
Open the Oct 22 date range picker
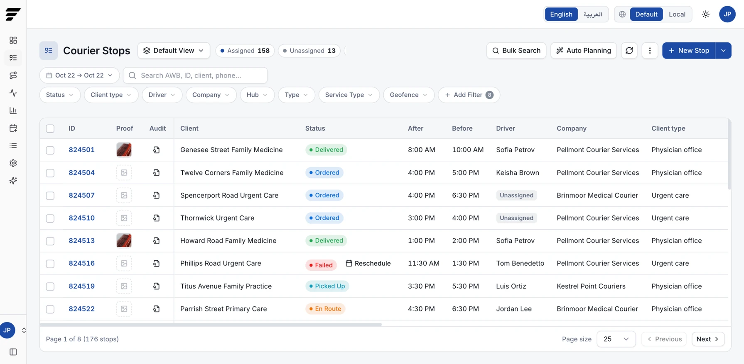(79, 75)
